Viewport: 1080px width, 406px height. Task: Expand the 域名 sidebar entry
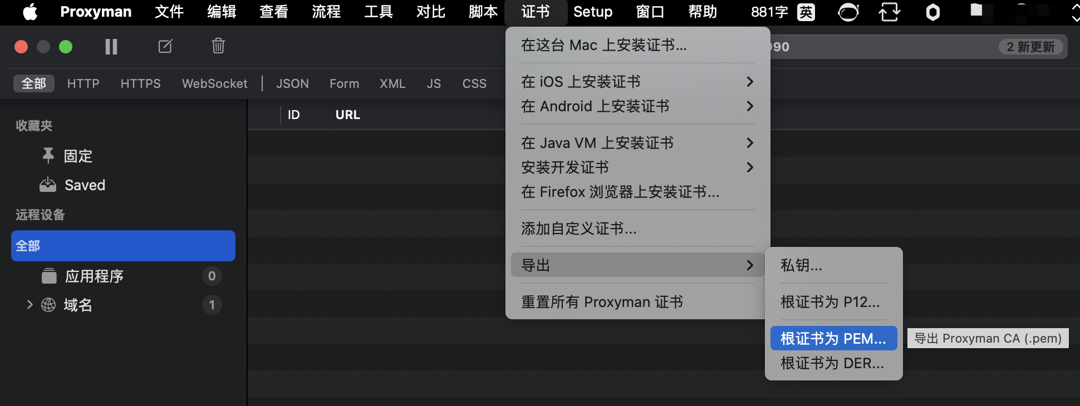30,305
